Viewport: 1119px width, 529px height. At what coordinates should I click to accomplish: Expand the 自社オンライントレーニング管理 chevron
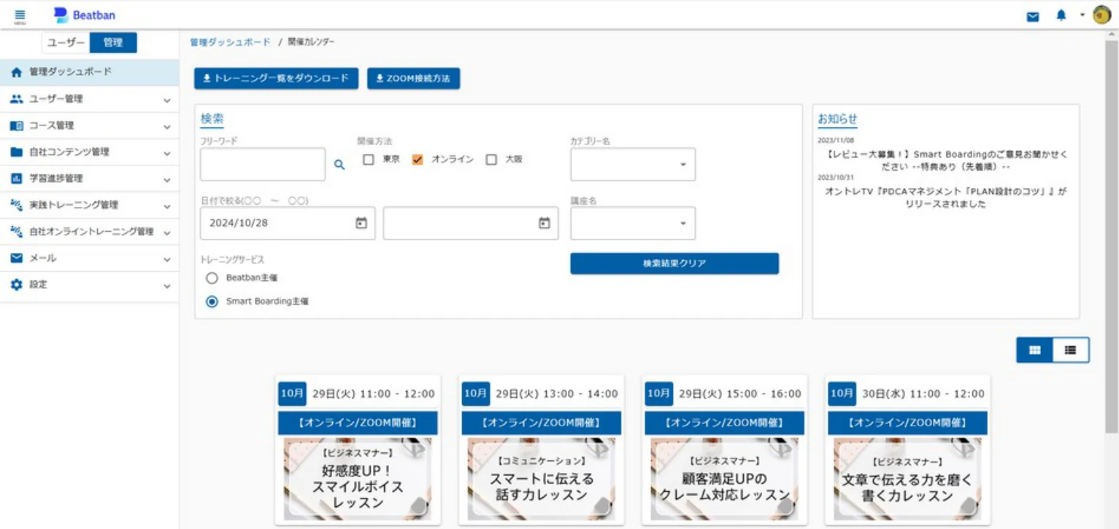click(x=167, y=233)
